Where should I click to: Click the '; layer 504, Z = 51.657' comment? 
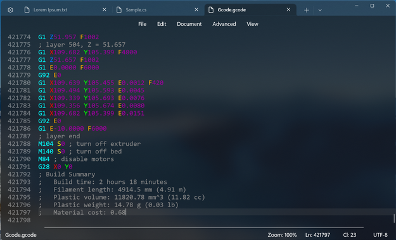tap(82, 45)
